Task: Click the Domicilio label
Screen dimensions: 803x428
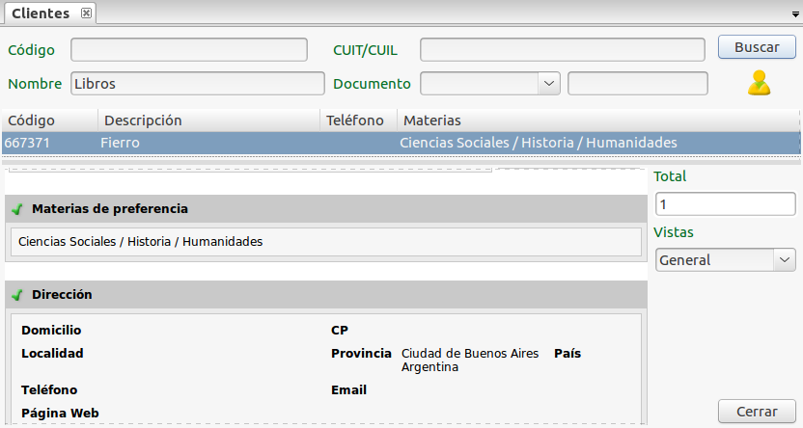Action: click(51, 331)
